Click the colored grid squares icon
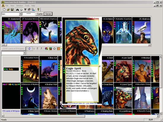 point(50,49)
